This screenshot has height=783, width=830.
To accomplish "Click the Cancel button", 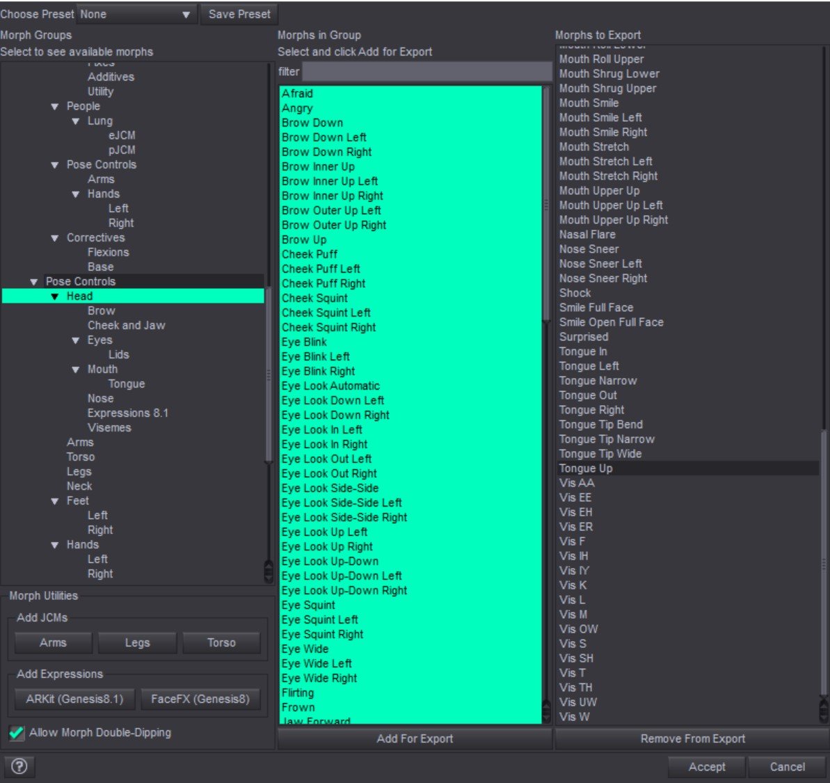I will coord(787,766).
